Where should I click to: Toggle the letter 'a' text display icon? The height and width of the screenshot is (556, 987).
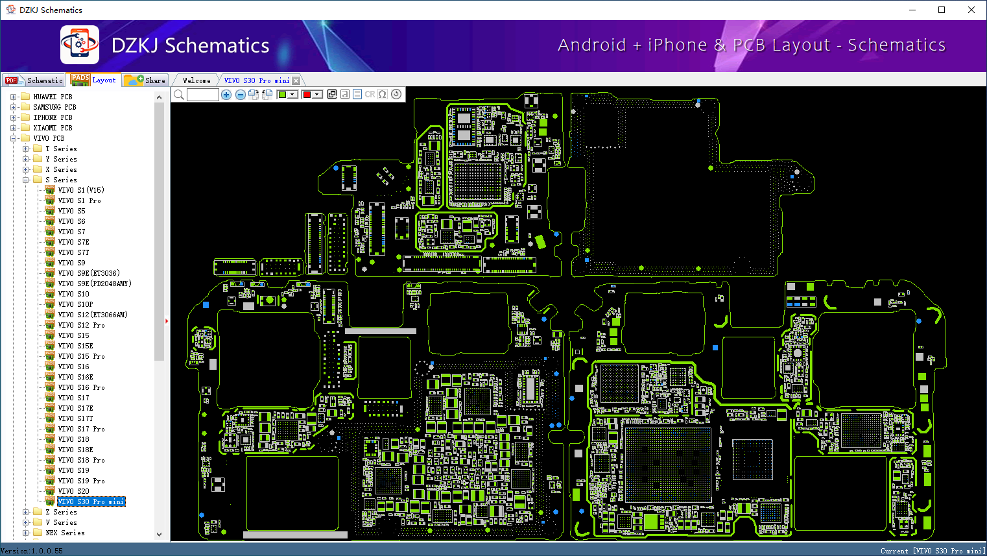[345, 94]
